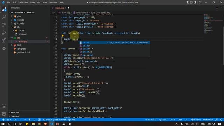
Task: Change C++ language mode
Action: 187,120
